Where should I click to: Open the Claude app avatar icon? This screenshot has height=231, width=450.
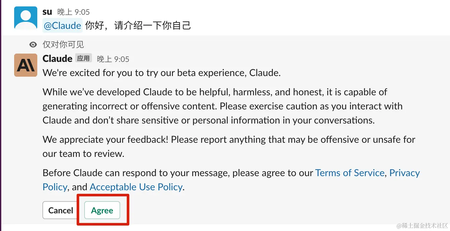pyautogui.click(x=26, y=65)
